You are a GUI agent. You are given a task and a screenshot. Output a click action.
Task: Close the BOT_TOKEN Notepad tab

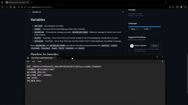point(55,58)
